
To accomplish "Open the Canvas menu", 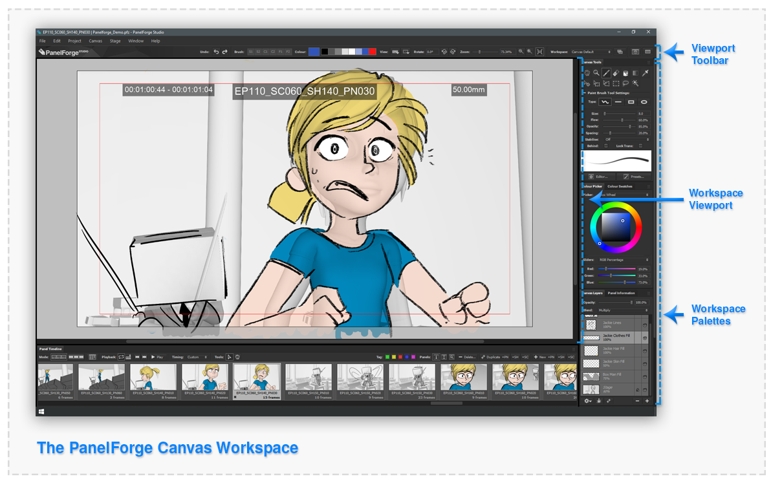I will [95, 41].
